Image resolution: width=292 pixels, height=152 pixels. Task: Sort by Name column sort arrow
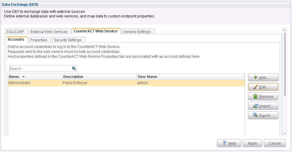click(x=24, y=76)
